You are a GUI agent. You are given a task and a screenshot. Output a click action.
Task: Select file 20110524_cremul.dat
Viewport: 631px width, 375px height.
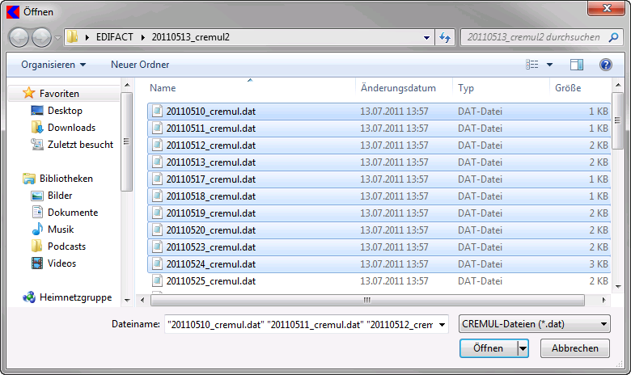coord(379,264)
